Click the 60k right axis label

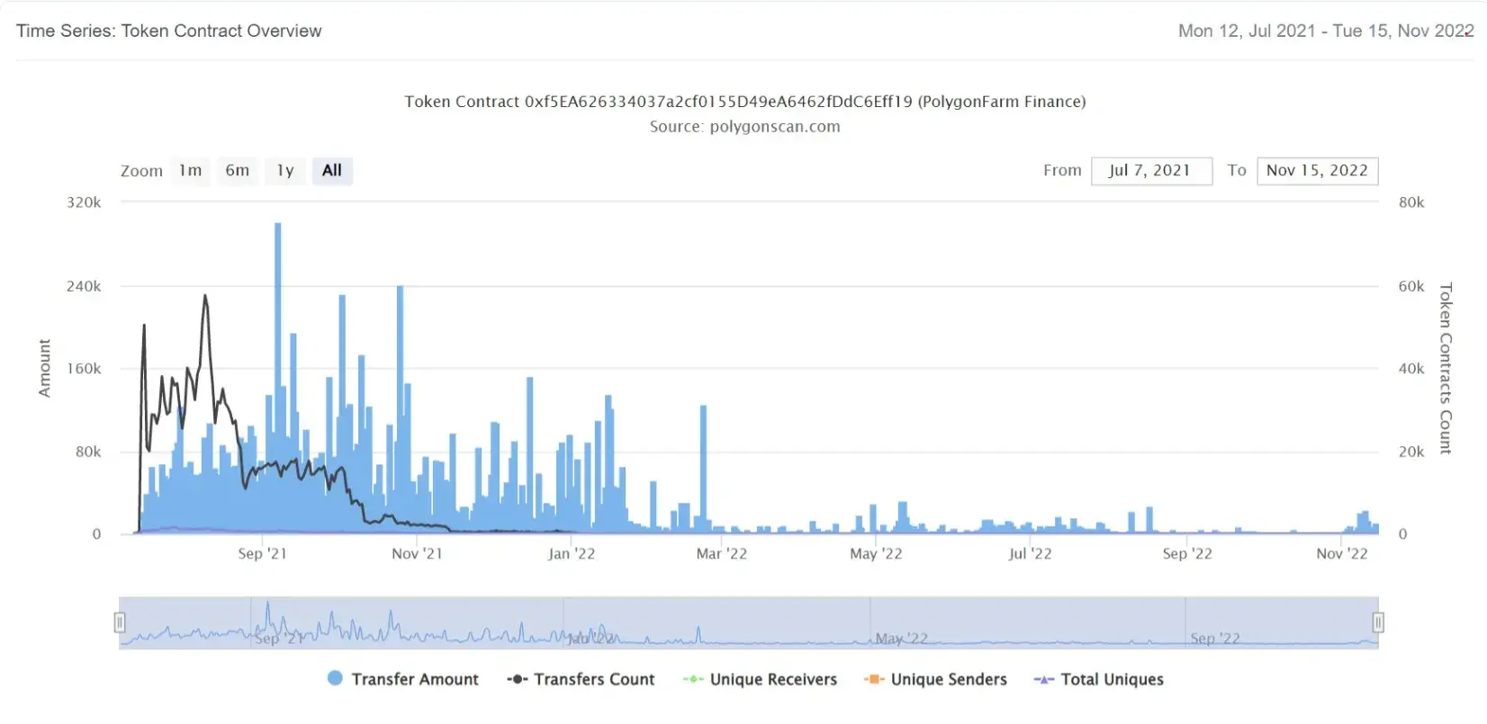[1411, 286]
